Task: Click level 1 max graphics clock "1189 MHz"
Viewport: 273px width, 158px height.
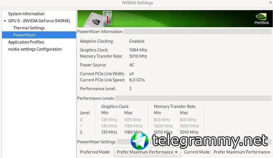Action: tap(133, 126)
